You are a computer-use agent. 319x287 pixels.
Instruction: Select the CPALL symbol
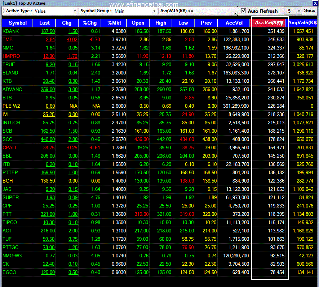pos(10,148)
